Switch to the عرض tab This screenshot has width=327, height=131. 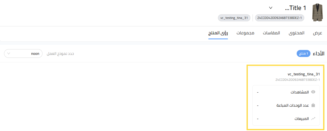coord(318,33)
